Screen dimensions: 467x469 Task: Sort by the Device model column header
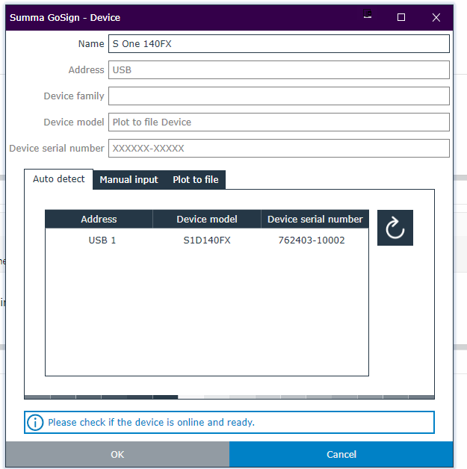pyautogui.click(x=207, y=220)
